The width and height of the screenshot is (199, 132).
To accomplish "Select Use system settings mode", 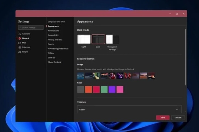I will pyautogui.click(x=113, y=39).
